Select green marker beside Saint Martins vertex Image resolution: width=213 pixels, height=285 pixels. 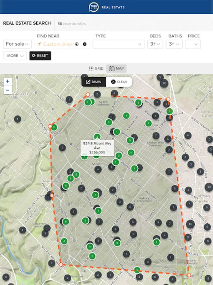(x=54, y=127)
